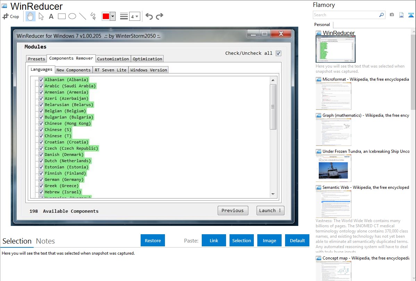This screenshot has width=416, height=281.
Task: Click the Previous button
Action: click(x=233, y=211)
